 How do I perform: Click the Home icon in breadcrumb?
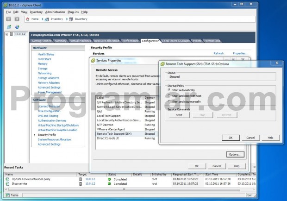click(27, 19)
